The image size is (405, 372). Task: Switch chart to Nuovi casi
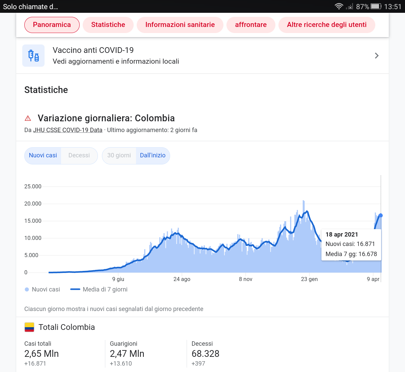[43, 156]
